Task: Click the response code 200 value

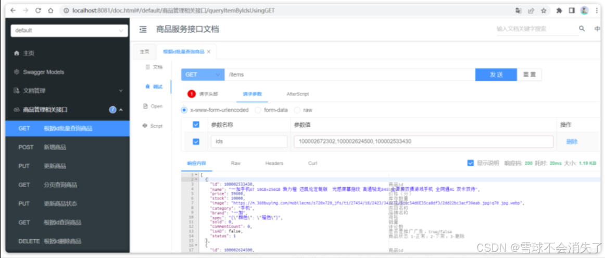Action: tap(528, 163)
